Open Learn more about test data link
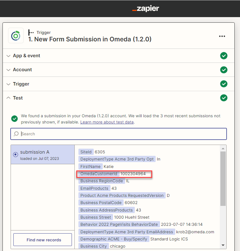The image size is (240, 251). (107, 122)
